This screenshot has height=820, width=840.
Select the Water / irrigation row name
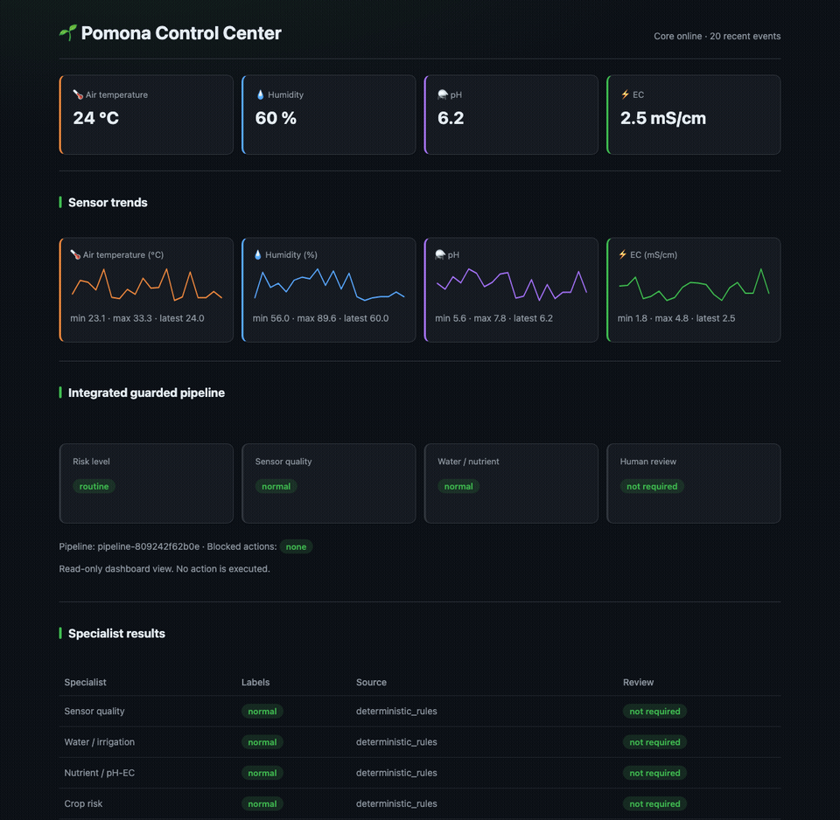pyautogui.click(x=100, y=742)
